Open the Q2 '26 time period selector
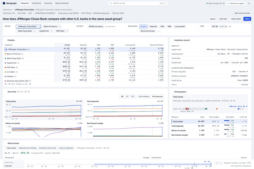The image size is (254, 169). 215,26
